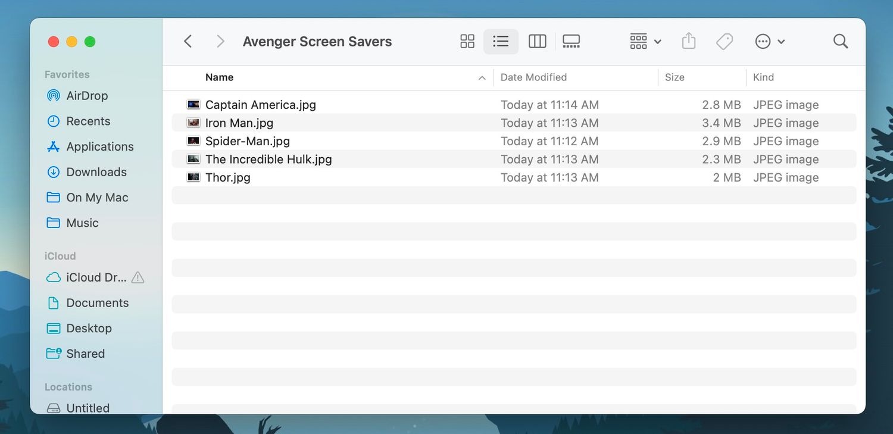Go forward using the right chevron
This screenshot has height=434, width=893.
tap(220, 41)
